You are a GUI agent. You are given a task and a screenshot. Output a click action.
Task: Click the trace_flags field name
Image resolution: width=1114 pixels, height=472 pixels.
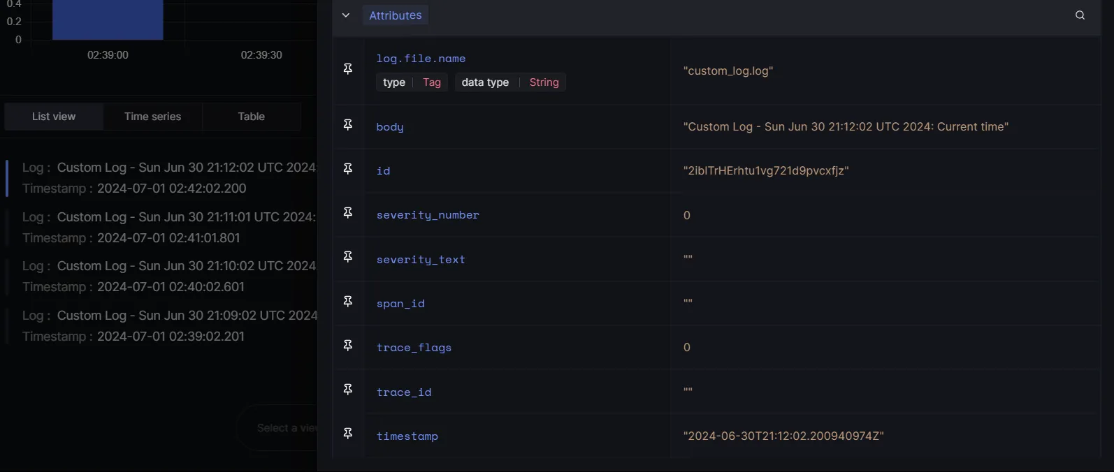[414, 348]
